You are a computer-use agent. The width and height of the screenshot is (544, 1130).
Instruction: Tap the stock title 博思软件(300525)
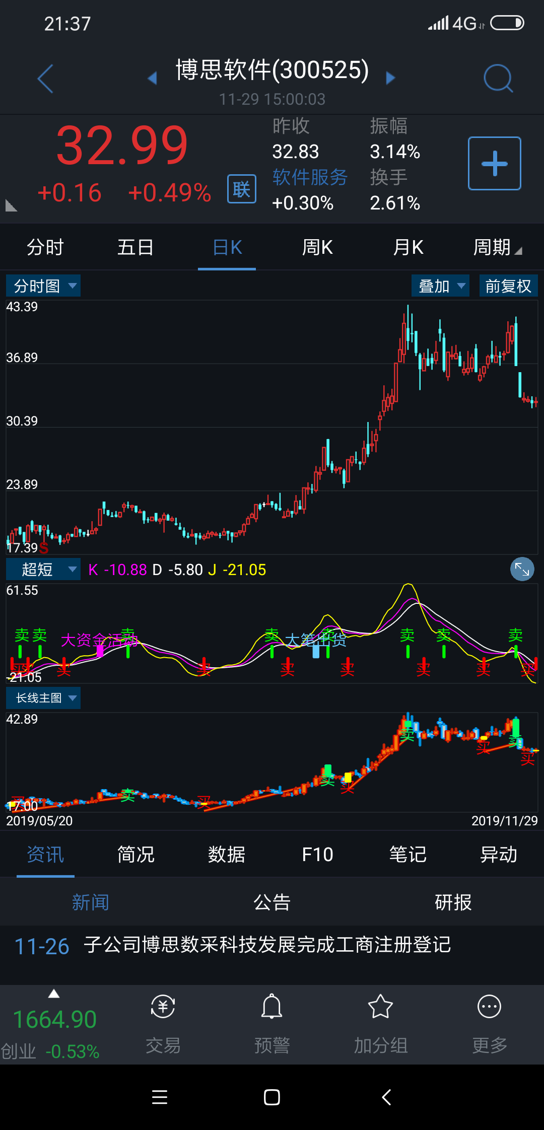point(272,70)
